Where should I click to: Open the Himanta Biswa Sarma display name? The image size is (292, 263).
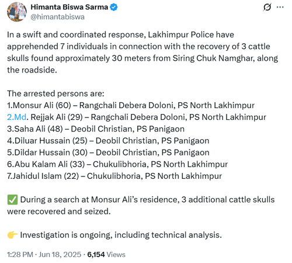pyautogui.click(x=69, y=7)
